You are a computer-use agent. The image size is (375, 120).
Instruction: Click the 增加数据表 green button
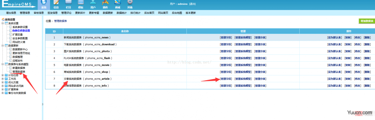(367, 21)
